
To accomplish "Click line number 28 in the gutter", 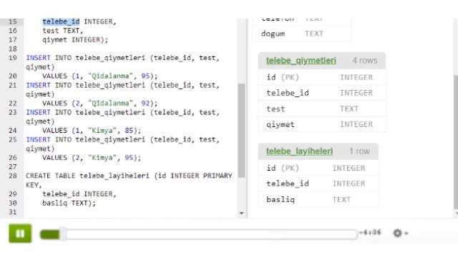I will click(13, 176).
